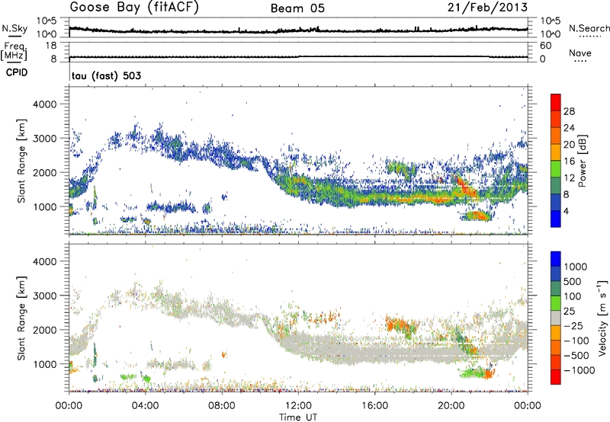Select the CPID row label
Viewport: 610px width, 422px height.
(x=17, y=72)
